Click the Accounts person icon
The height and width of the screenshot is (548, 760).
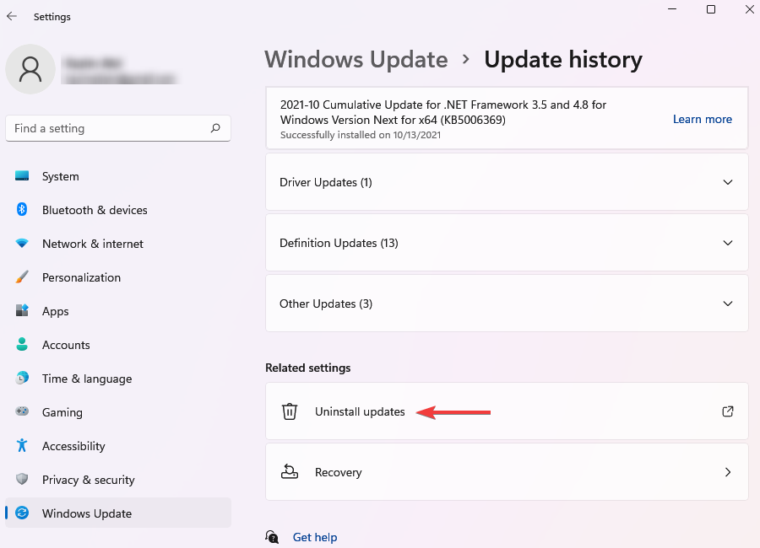pos(22,344)
